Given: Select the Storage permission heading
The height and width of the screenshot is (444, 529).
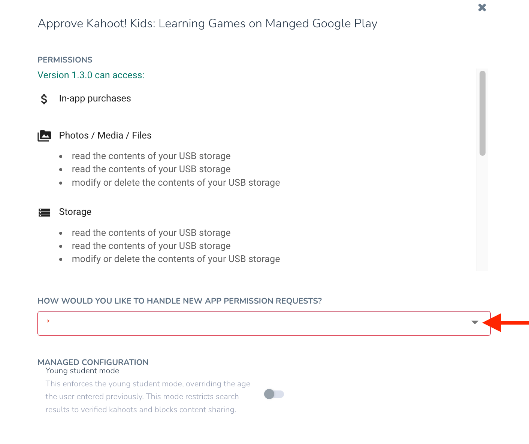Looking at the screenshot, I should [x=75, y=212].
